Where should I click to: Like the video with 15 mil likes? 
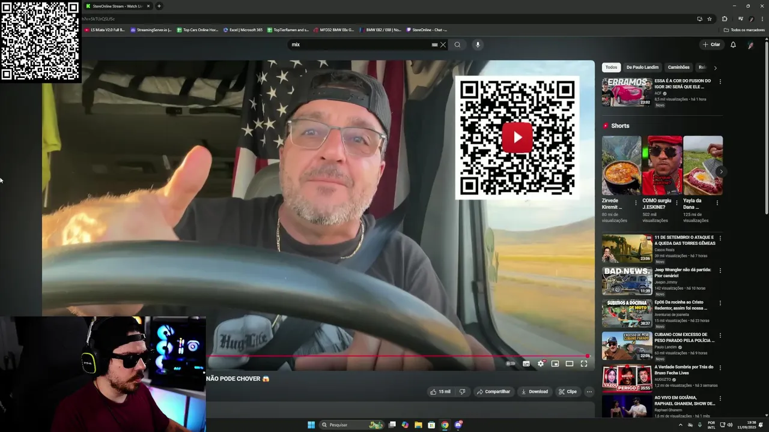pos(440,392)
